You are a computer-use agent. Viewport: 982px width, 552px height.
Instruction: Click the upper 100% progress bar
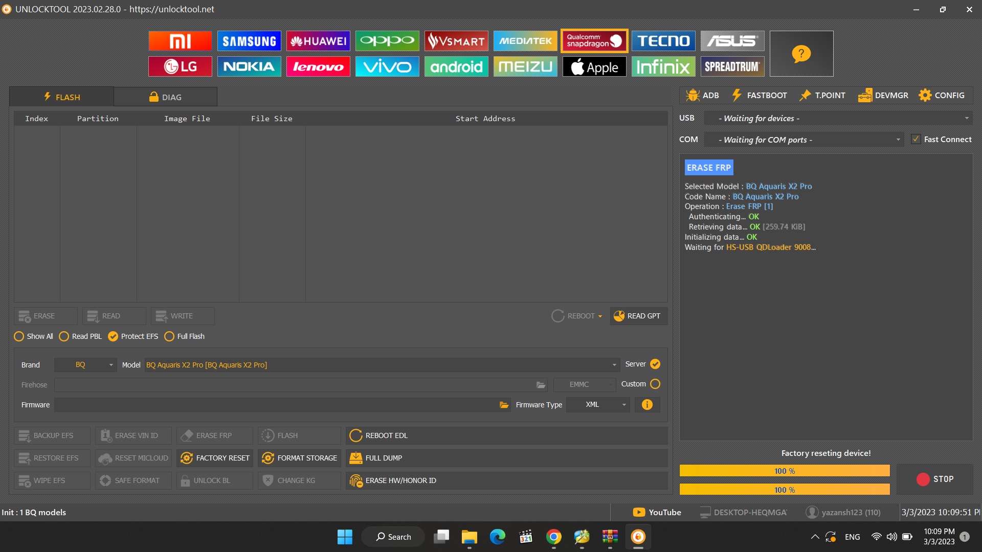[x=785, y=471]
